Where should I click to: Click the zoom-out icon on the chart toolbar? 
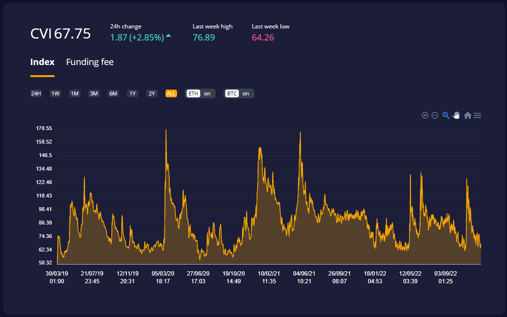(x=435, y=115)
